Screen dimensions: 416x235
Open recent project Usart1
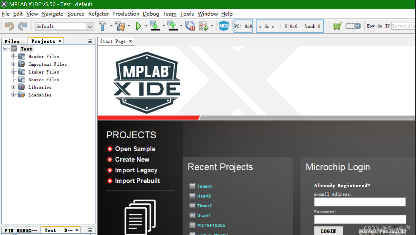pos(204,216)
